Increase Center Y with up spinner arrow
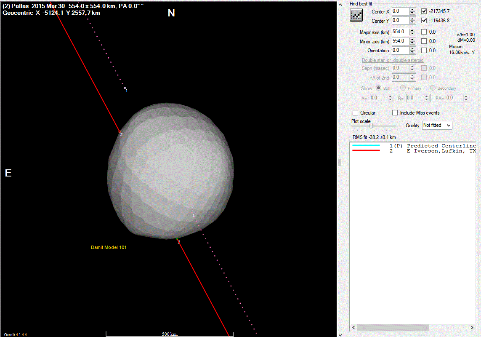The width and height of the screenshot is (481, 337). 412,19
